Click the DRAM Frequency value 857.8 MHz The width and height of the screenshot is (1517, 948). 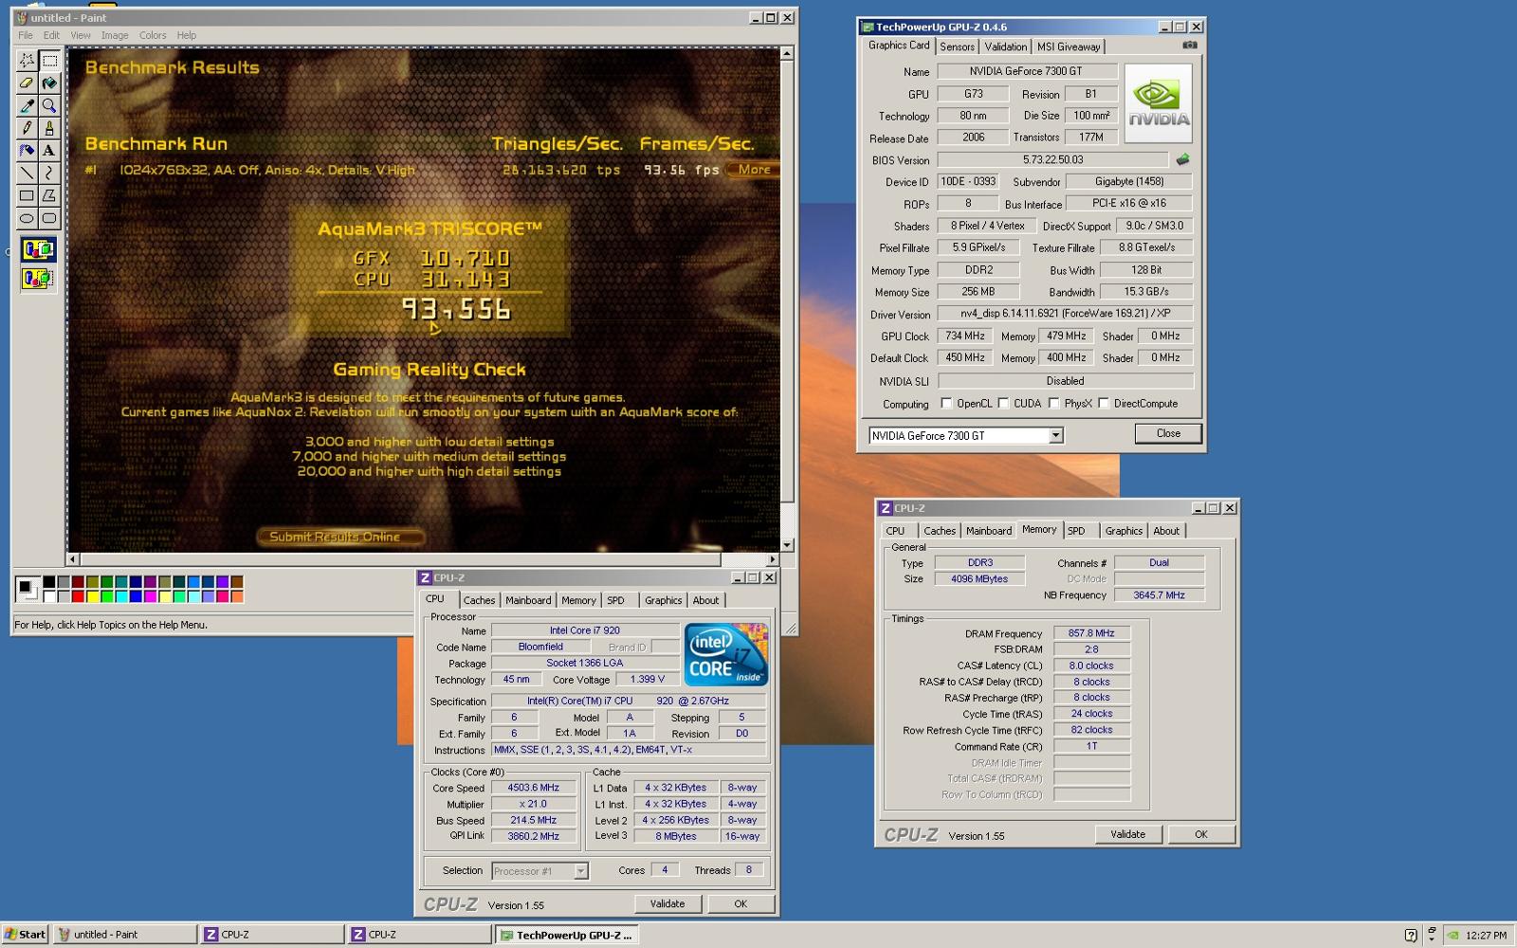1091,633
